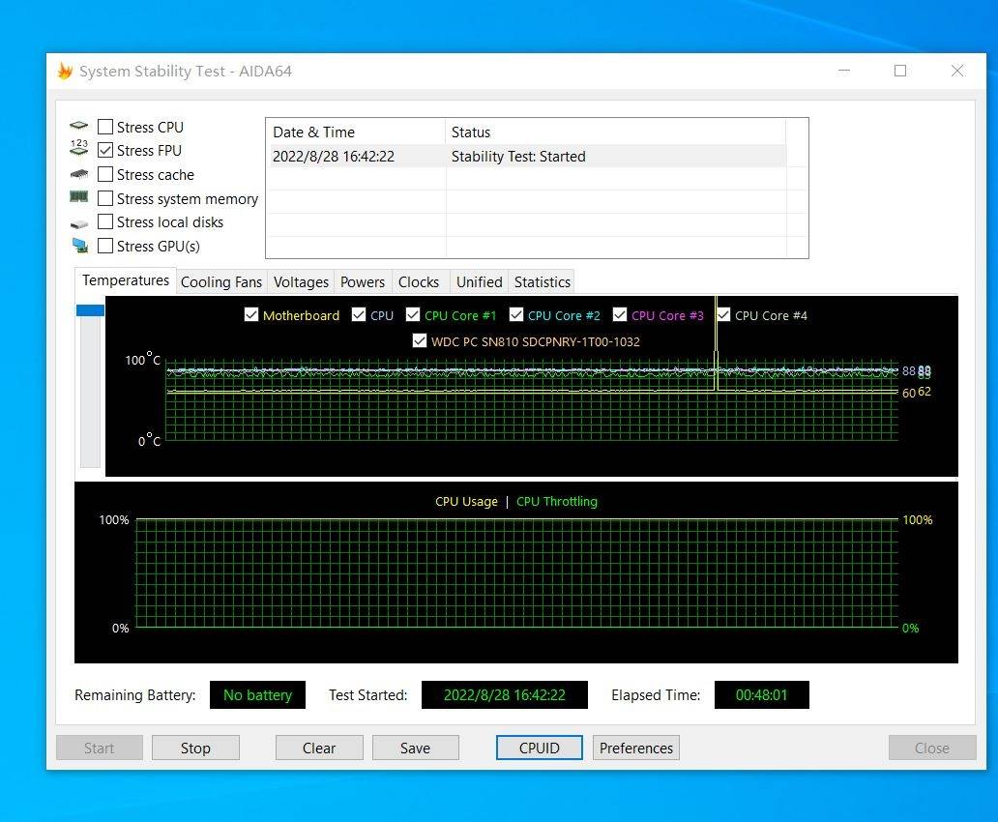
Task: Toggle the CPU temperature graph checkbox
Action: pos(359,315)
